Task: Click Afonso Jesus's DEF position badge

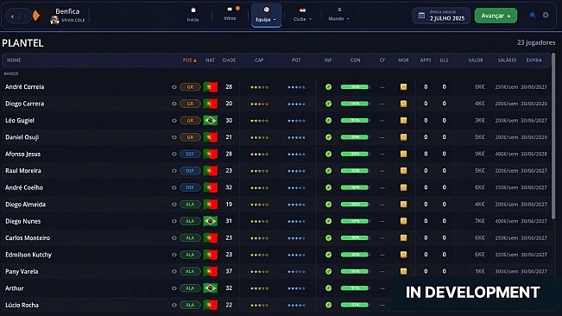Action: click(190, 154)
